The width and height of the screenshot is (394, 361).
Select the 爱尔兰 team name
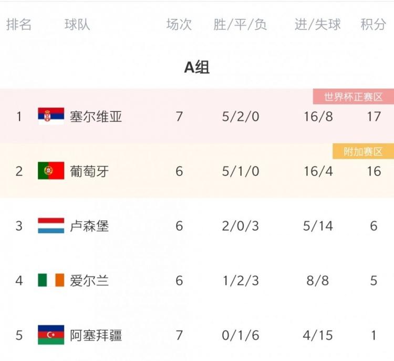click(89, 281)
